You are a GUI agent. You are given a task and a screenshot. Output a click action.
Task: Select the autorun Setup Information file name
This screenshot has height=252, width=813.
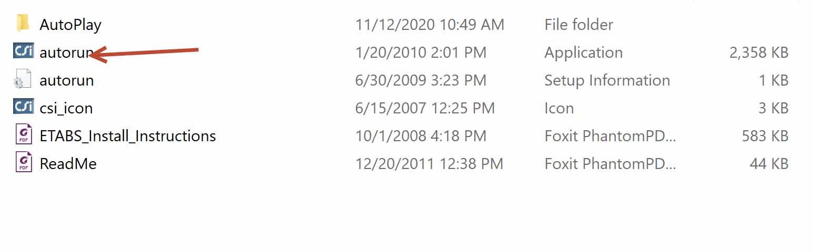pos(67,80)
